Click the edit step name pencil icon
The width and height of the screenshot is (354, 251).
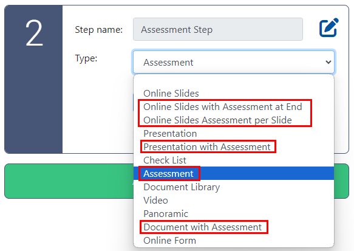[x=329, y=27]
